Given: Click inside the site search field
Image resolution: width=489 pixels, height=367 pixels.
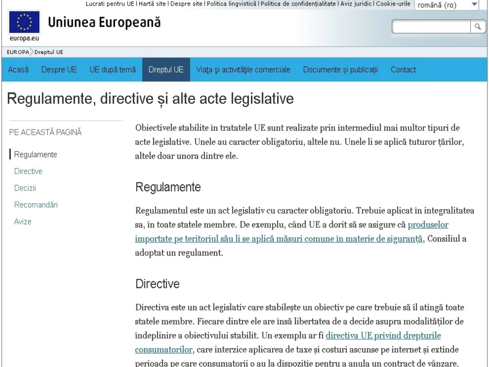Looking at the screenshot, I should pos(431,27).
